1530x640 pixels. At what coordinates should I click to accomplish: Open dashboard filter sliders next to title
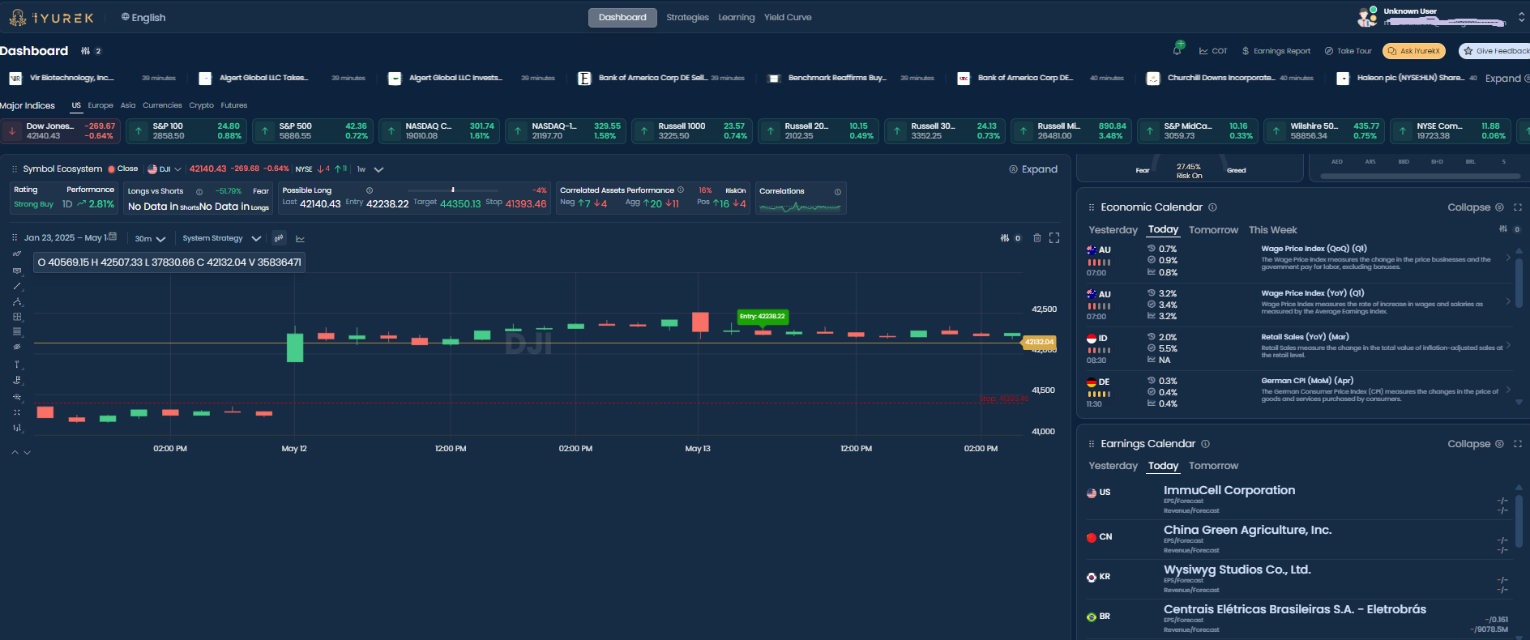click(86, 51)
